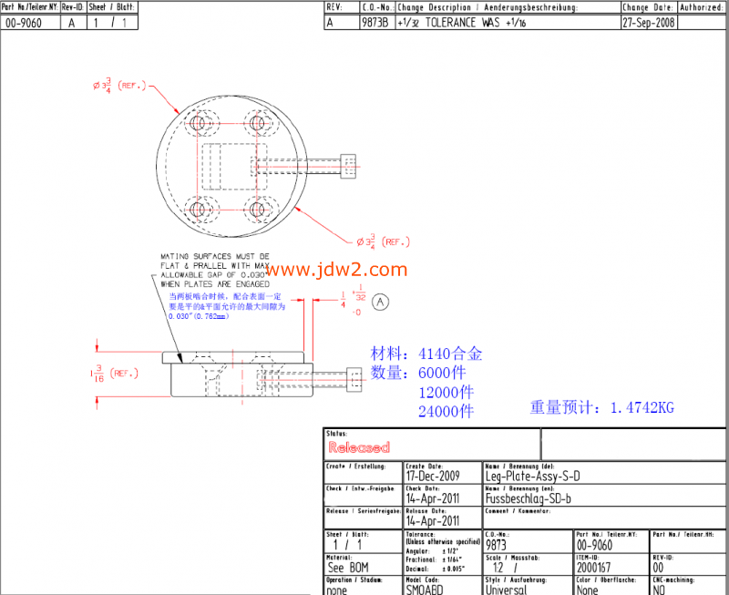The height and width of the screenshot is (595, 729).
Task: Click the socket-head screw in the side view
Action: click(x=310, y=380)
